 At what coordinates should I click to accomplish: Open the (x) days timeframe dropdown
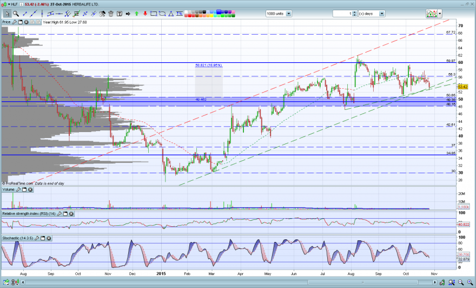382,14
